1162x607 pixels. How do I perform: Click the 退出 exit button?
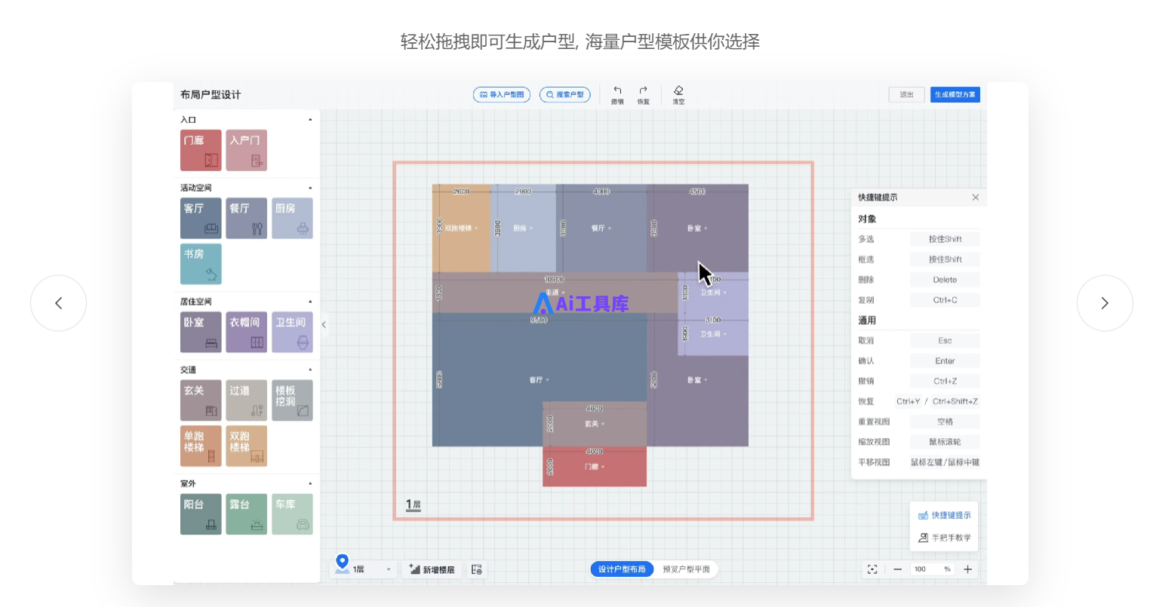[x=906, y=94]
